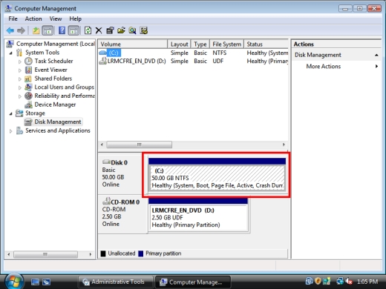Select the (C:) 50.00 GB NTFS partition block
The width and height of the screenshot is (386, 289).
pyautogui.click(x=217, y=178)
